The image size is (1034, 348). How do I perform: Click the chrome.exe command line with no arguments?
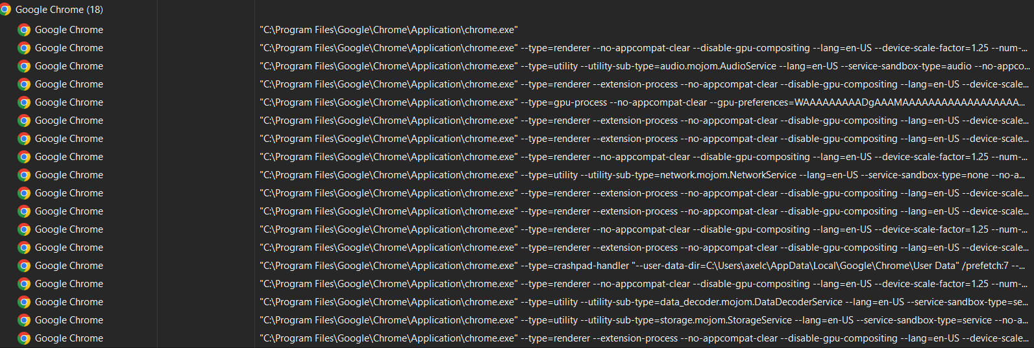pyautogui.click(x=389, y=30)
